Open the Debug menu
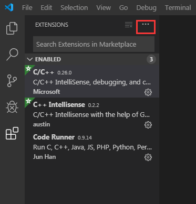 [x=147, y=8]
